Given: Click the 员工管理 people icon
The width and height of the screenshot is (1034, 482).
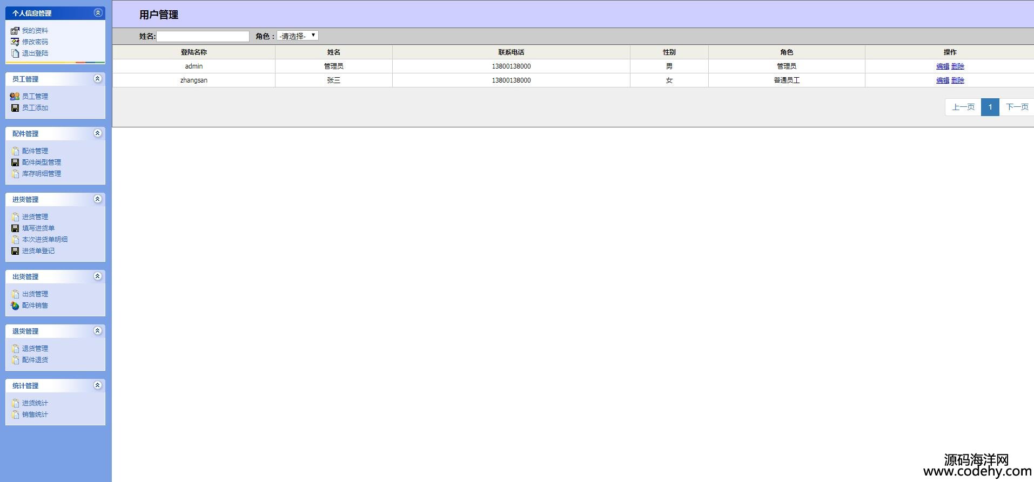Looking at the screenshot, I should tap(15, 96).
